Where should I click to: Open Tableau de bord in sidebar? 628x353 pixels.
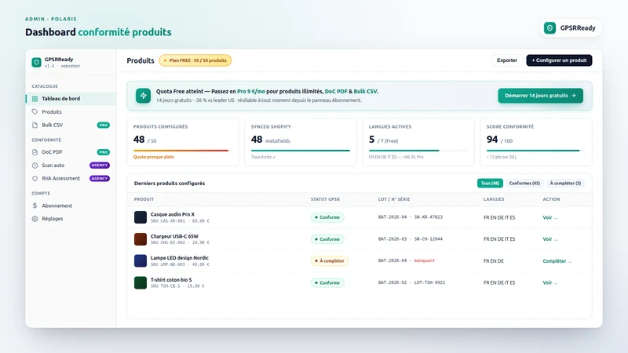[71, 99]
